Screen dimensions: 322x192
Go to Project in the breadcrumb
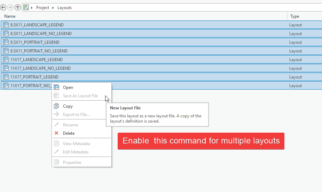42,8
